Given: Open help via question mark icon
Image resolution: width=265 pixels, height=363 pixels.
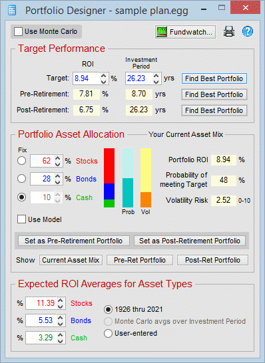Looking at the screenshot, I should [248, 31].
